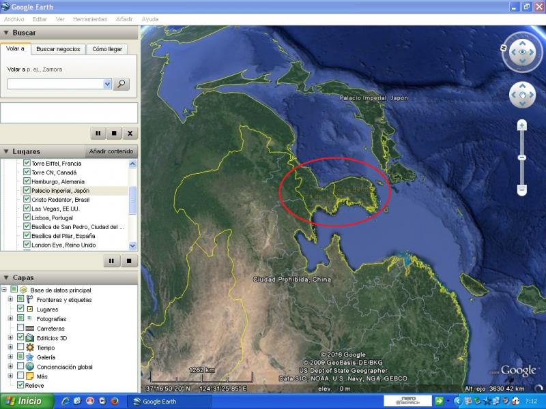Click the Nero Search taskbar box
The height and width of the screenshot is (409, 546).
click(x=407, y=401)
